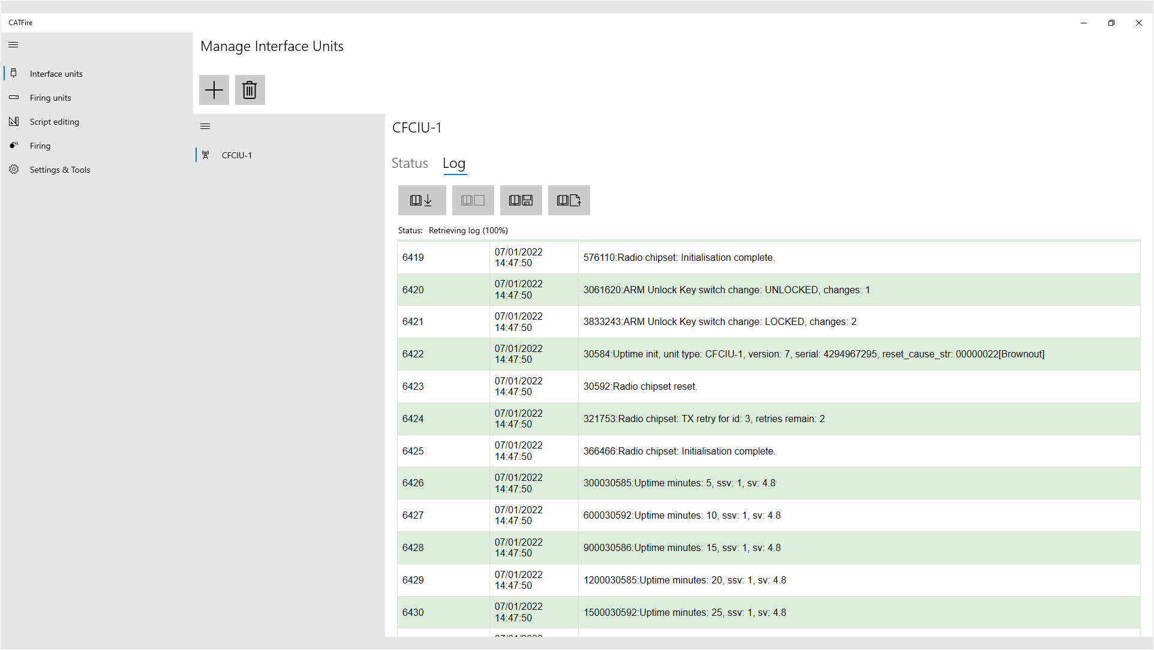
Task: Open the Firing page
Action: (40, 146)
